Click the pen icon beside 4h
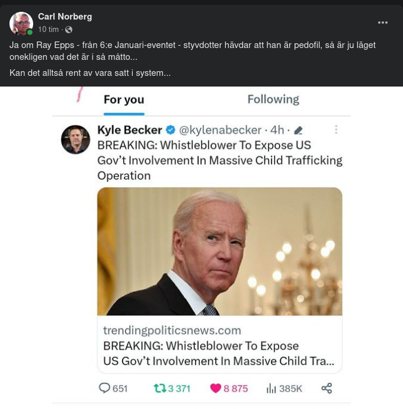403x409 pixels. click(298, 130)
